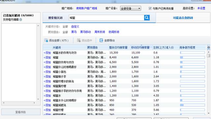Viewport: 211px width, 119px height.
Task: Add keyword 蜂蜜的作用与功效 via <添加
Action: click(x=47, y=62)
